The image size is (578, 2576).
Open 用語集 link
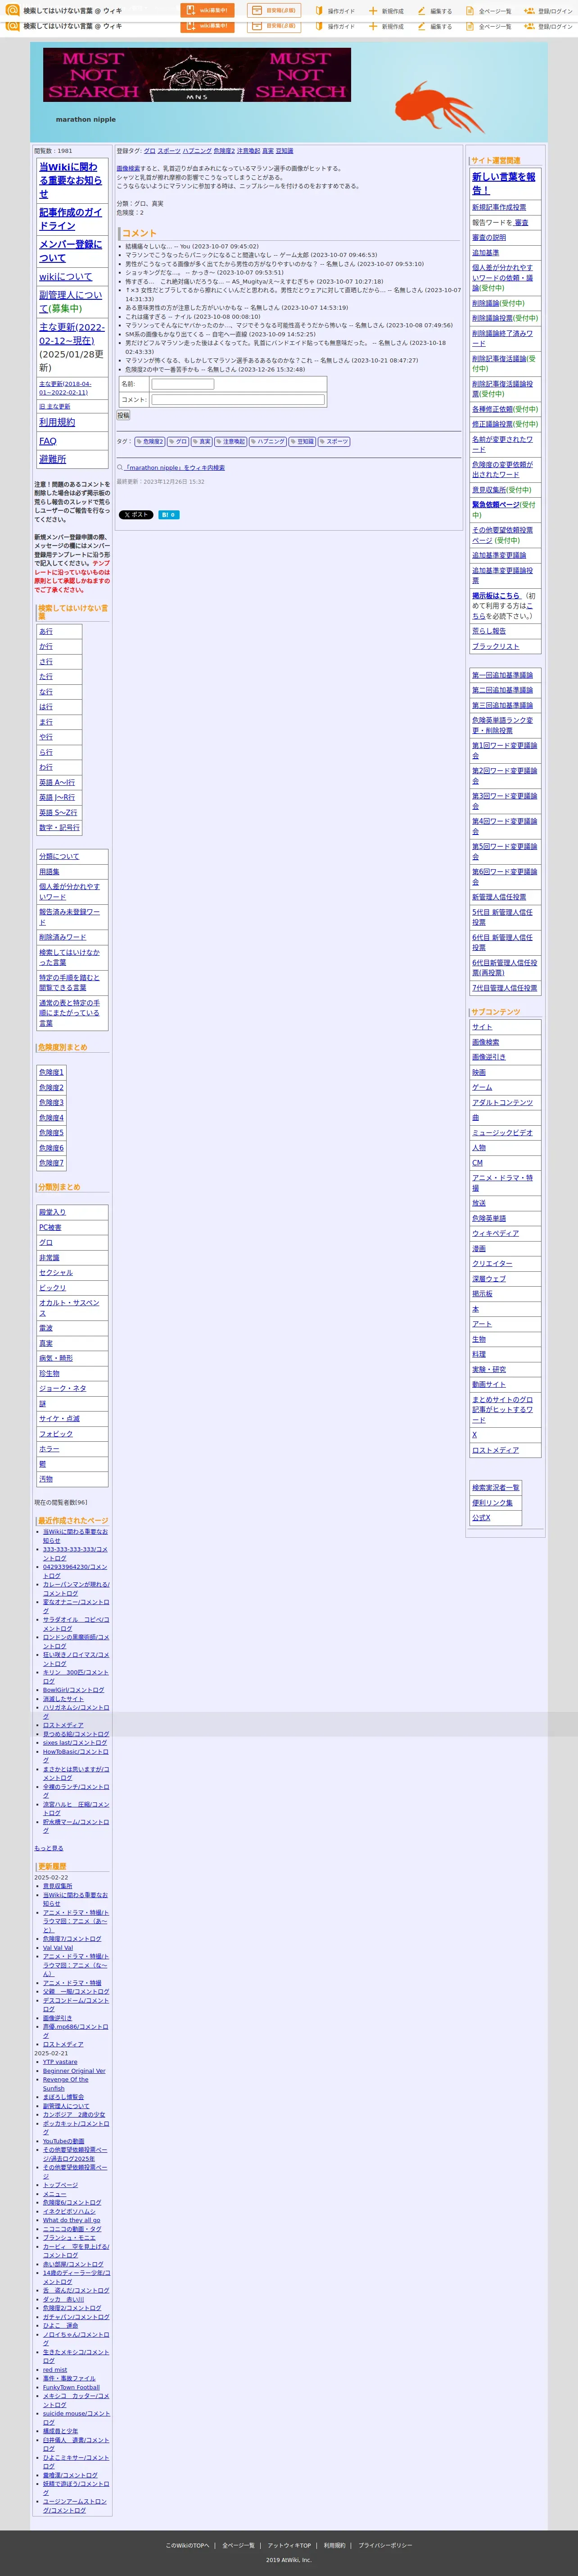49,871
